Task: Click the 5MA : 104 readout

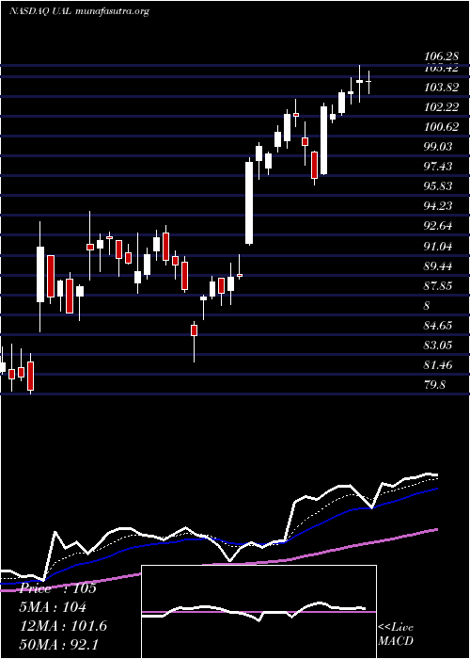Action: (x=54, y=607)
